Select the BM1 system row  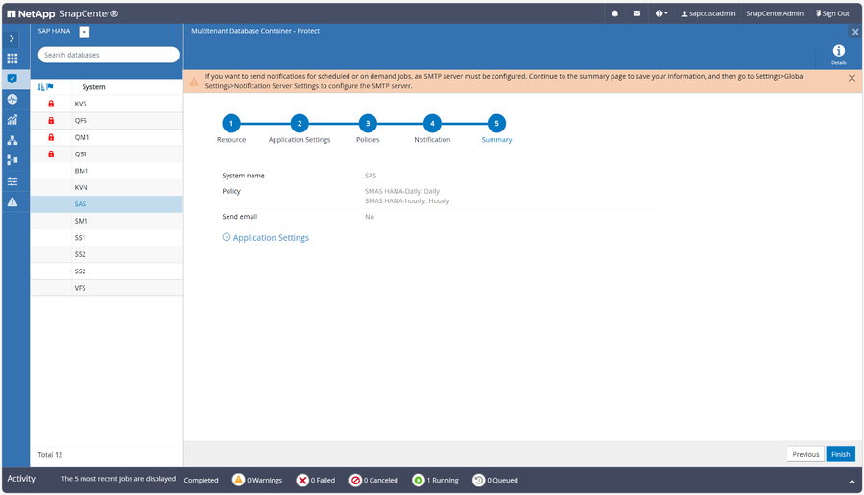tap(107, 171)
